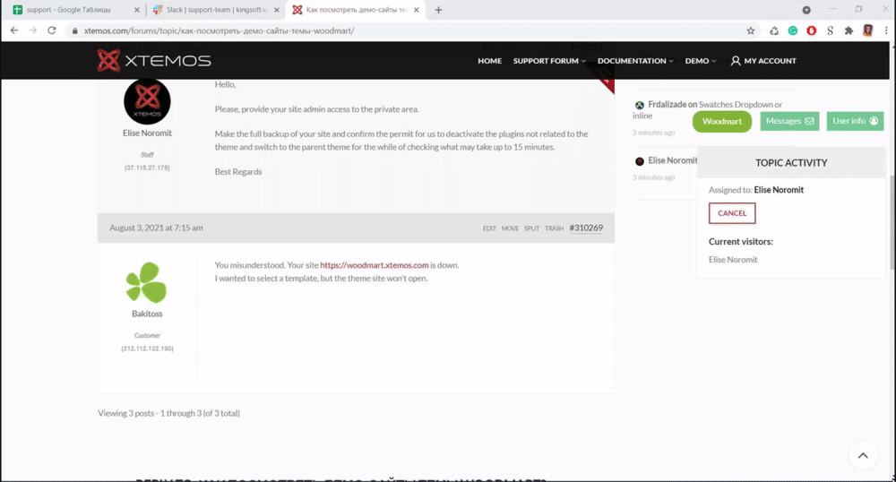Image resolution: width=896 pixels, height=482 pixels.
Task: Click the Viewing 3 posts text
Action: point(168,414)
